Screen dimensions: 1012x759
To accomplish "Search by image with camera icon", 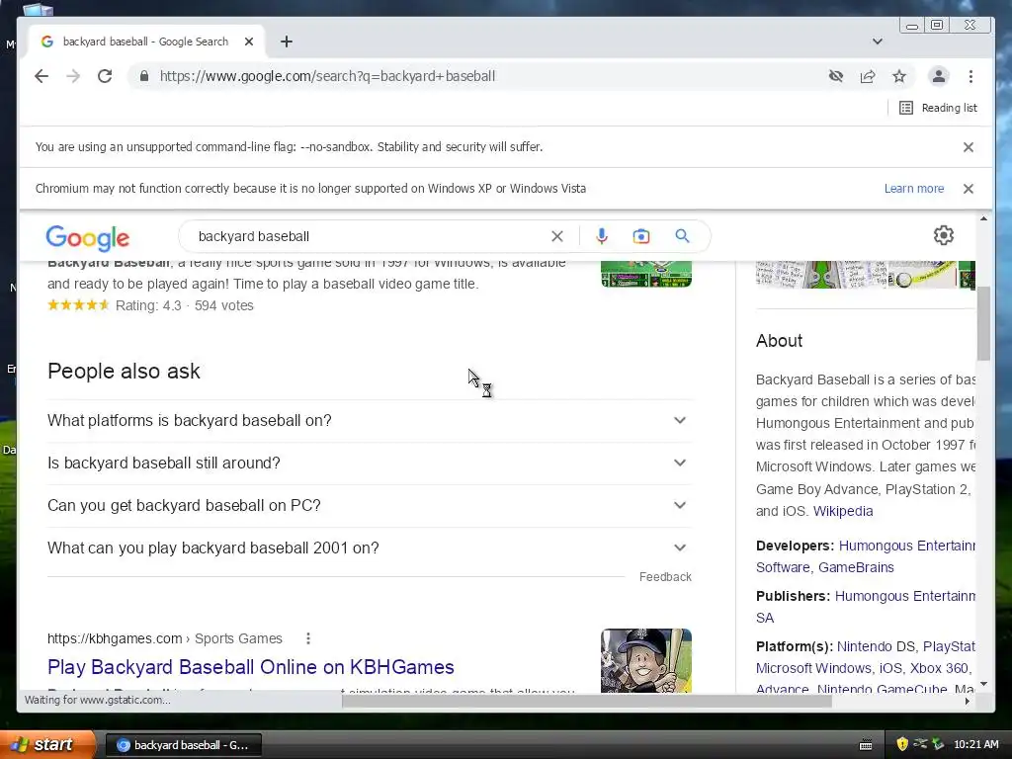I will (640, 236).
